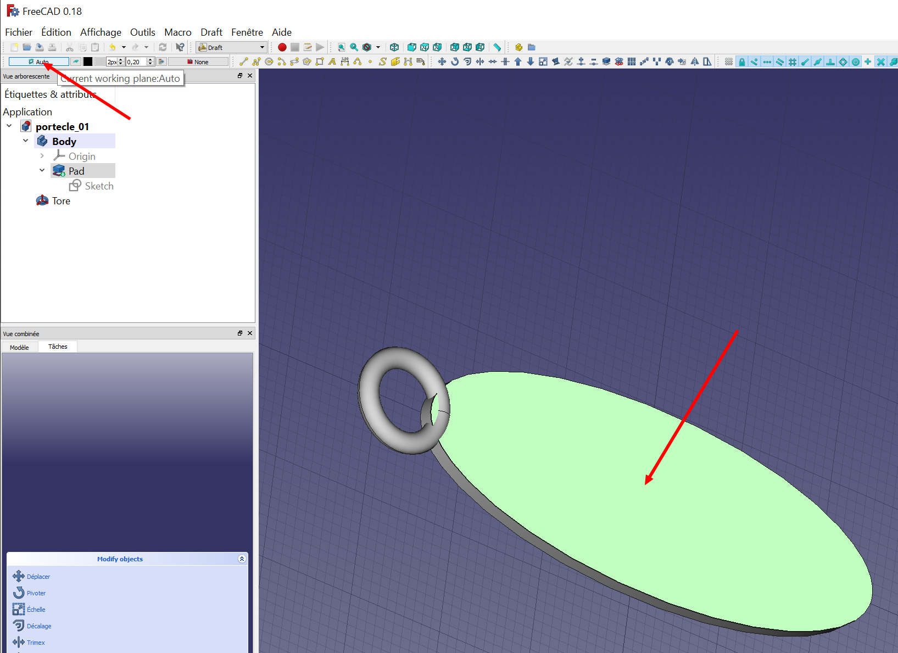Open the draw style dropdown arrow
898x653 pixels.
[378, 47]
